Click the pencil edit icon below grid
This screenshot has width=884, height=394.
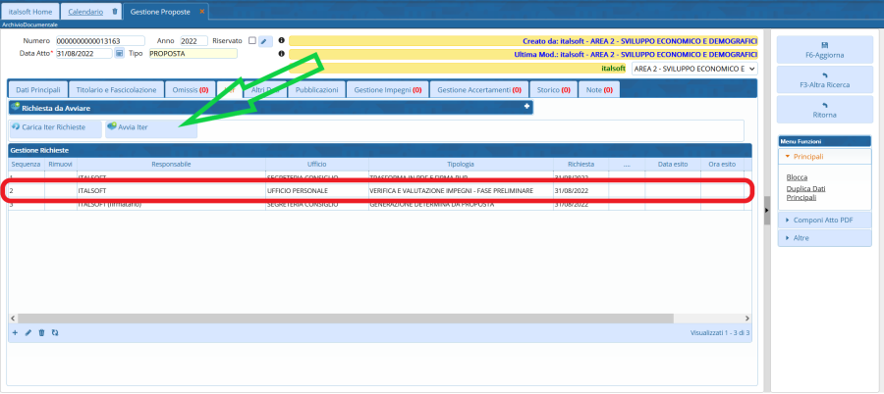(28, 333)
